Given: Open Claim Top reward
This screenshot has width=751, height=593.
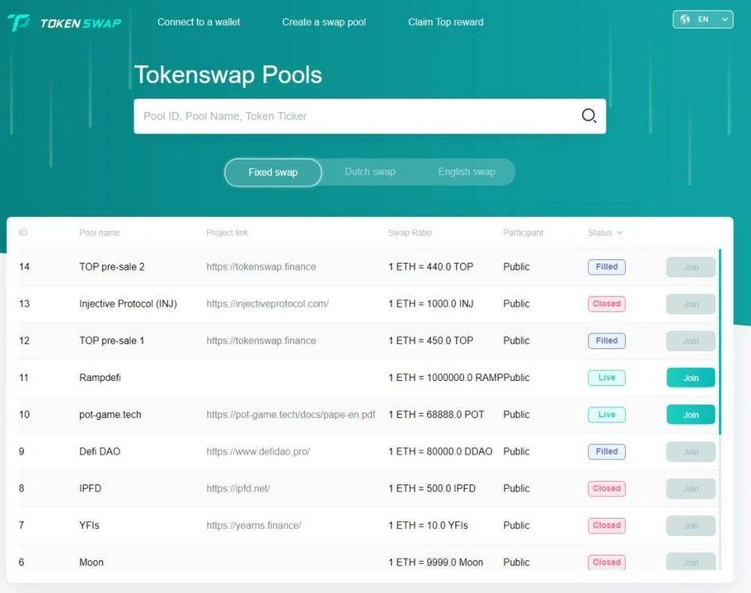Looking at the screenshot, I should (445, 22).
